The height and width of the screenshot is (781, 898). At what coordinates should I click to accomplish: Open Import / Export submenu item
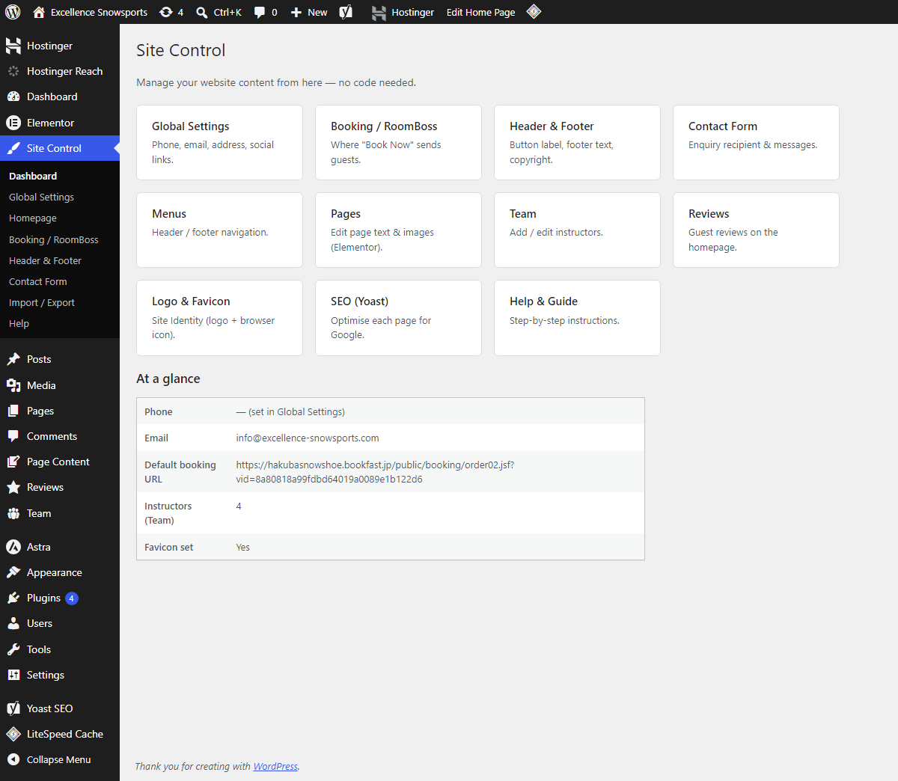point(42,302)
